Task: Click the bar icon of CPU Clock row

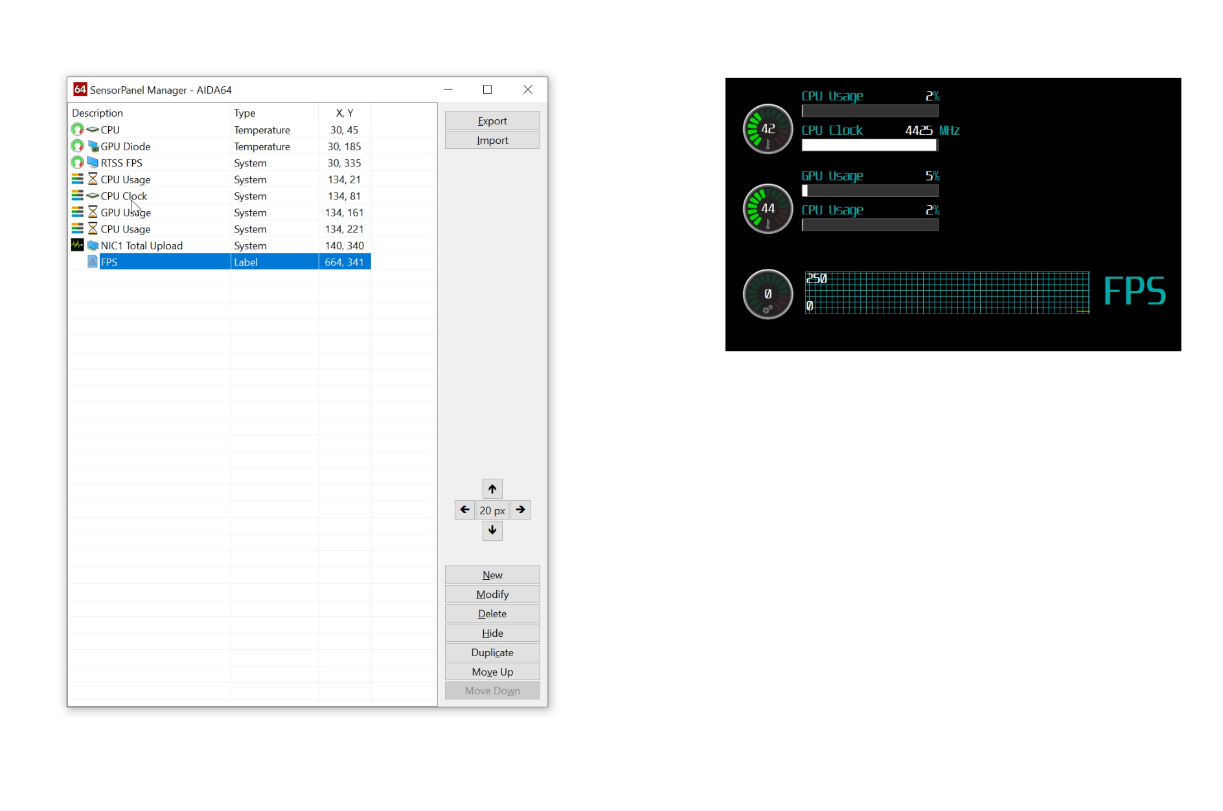Action: coord(78,196)
